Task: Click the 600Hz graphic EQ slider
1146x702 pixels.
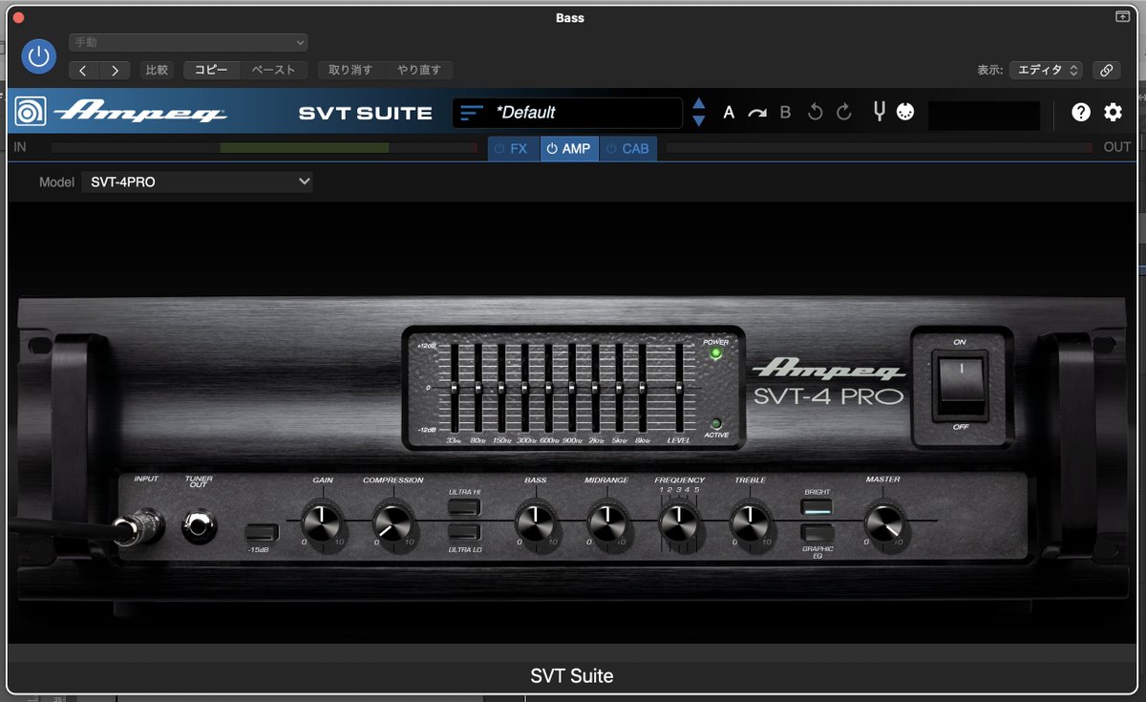Action: tap(549, 387)
